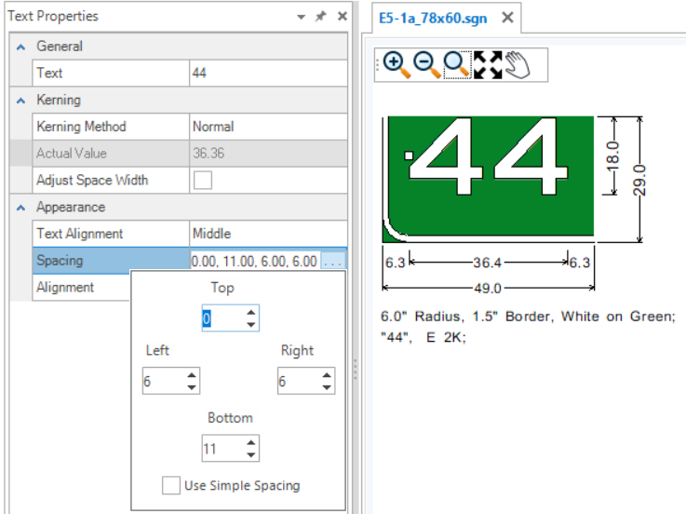Toggle the Adjust Space Width checkbox
Screen dimensions: 686x514
pyautogui.click(x=203, y=180)
